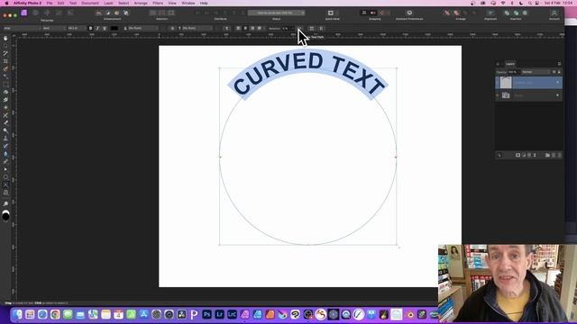Screen dimensions: 577x324
Task: Open the layer Opacity percentage dropdown
Action: pyautogui.click(x=514, y=72)
